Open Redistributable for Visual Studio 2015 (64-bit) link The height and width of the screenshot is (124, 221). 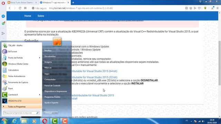point(94,71)
